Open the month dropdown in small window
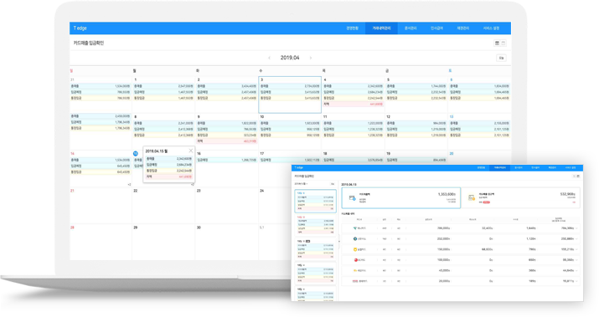This screenshot has width=599, height=317. click(302, 184)
